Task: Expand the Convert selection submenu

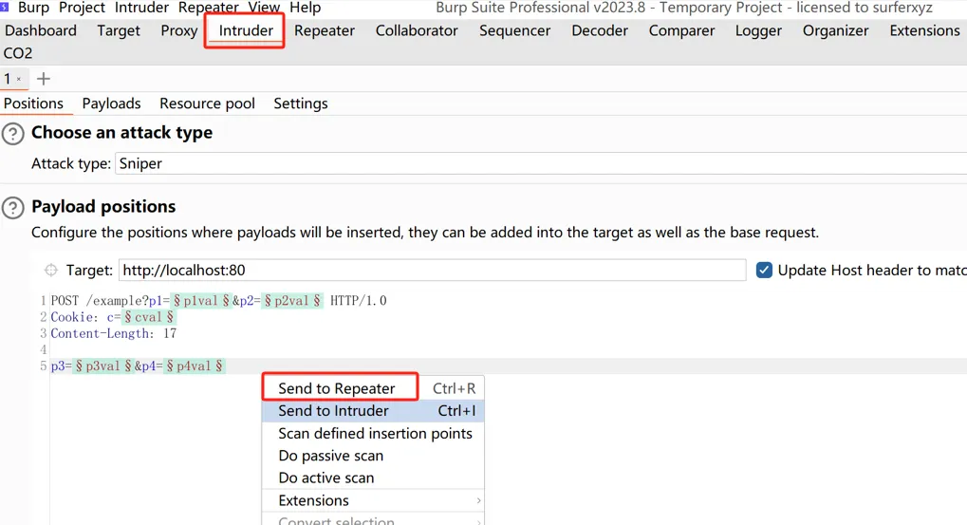Action: click(373, 520)
